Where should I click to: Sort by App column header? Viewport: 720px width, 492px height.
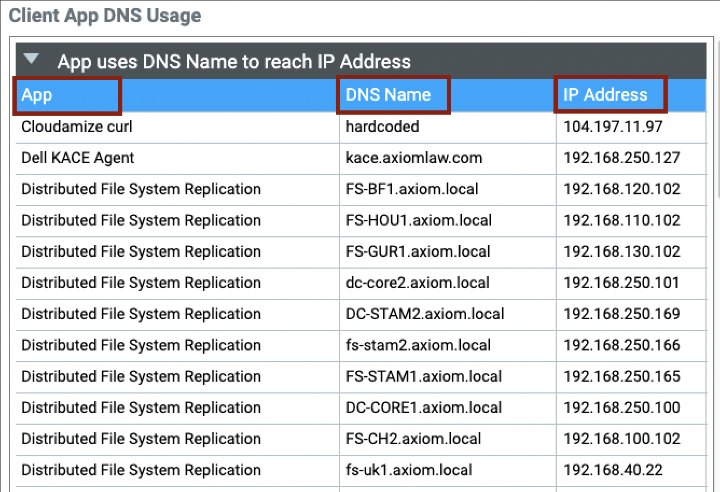[37, 95]
